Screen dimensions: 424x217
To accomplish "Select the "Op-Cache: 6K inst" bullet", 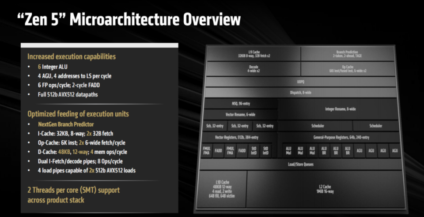I will [81, 142].
